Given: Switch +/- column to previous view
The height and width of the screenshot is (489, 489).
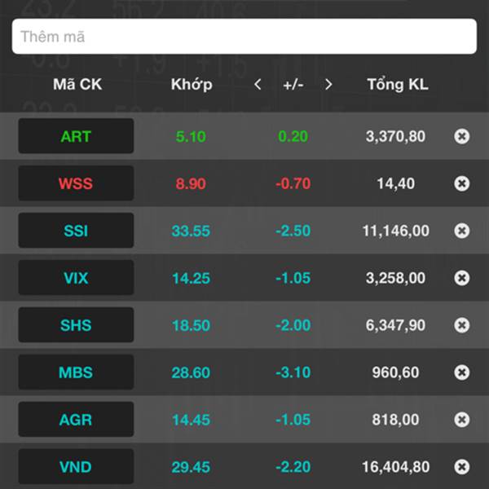Looking at the screenshot, I should (258, 85).
